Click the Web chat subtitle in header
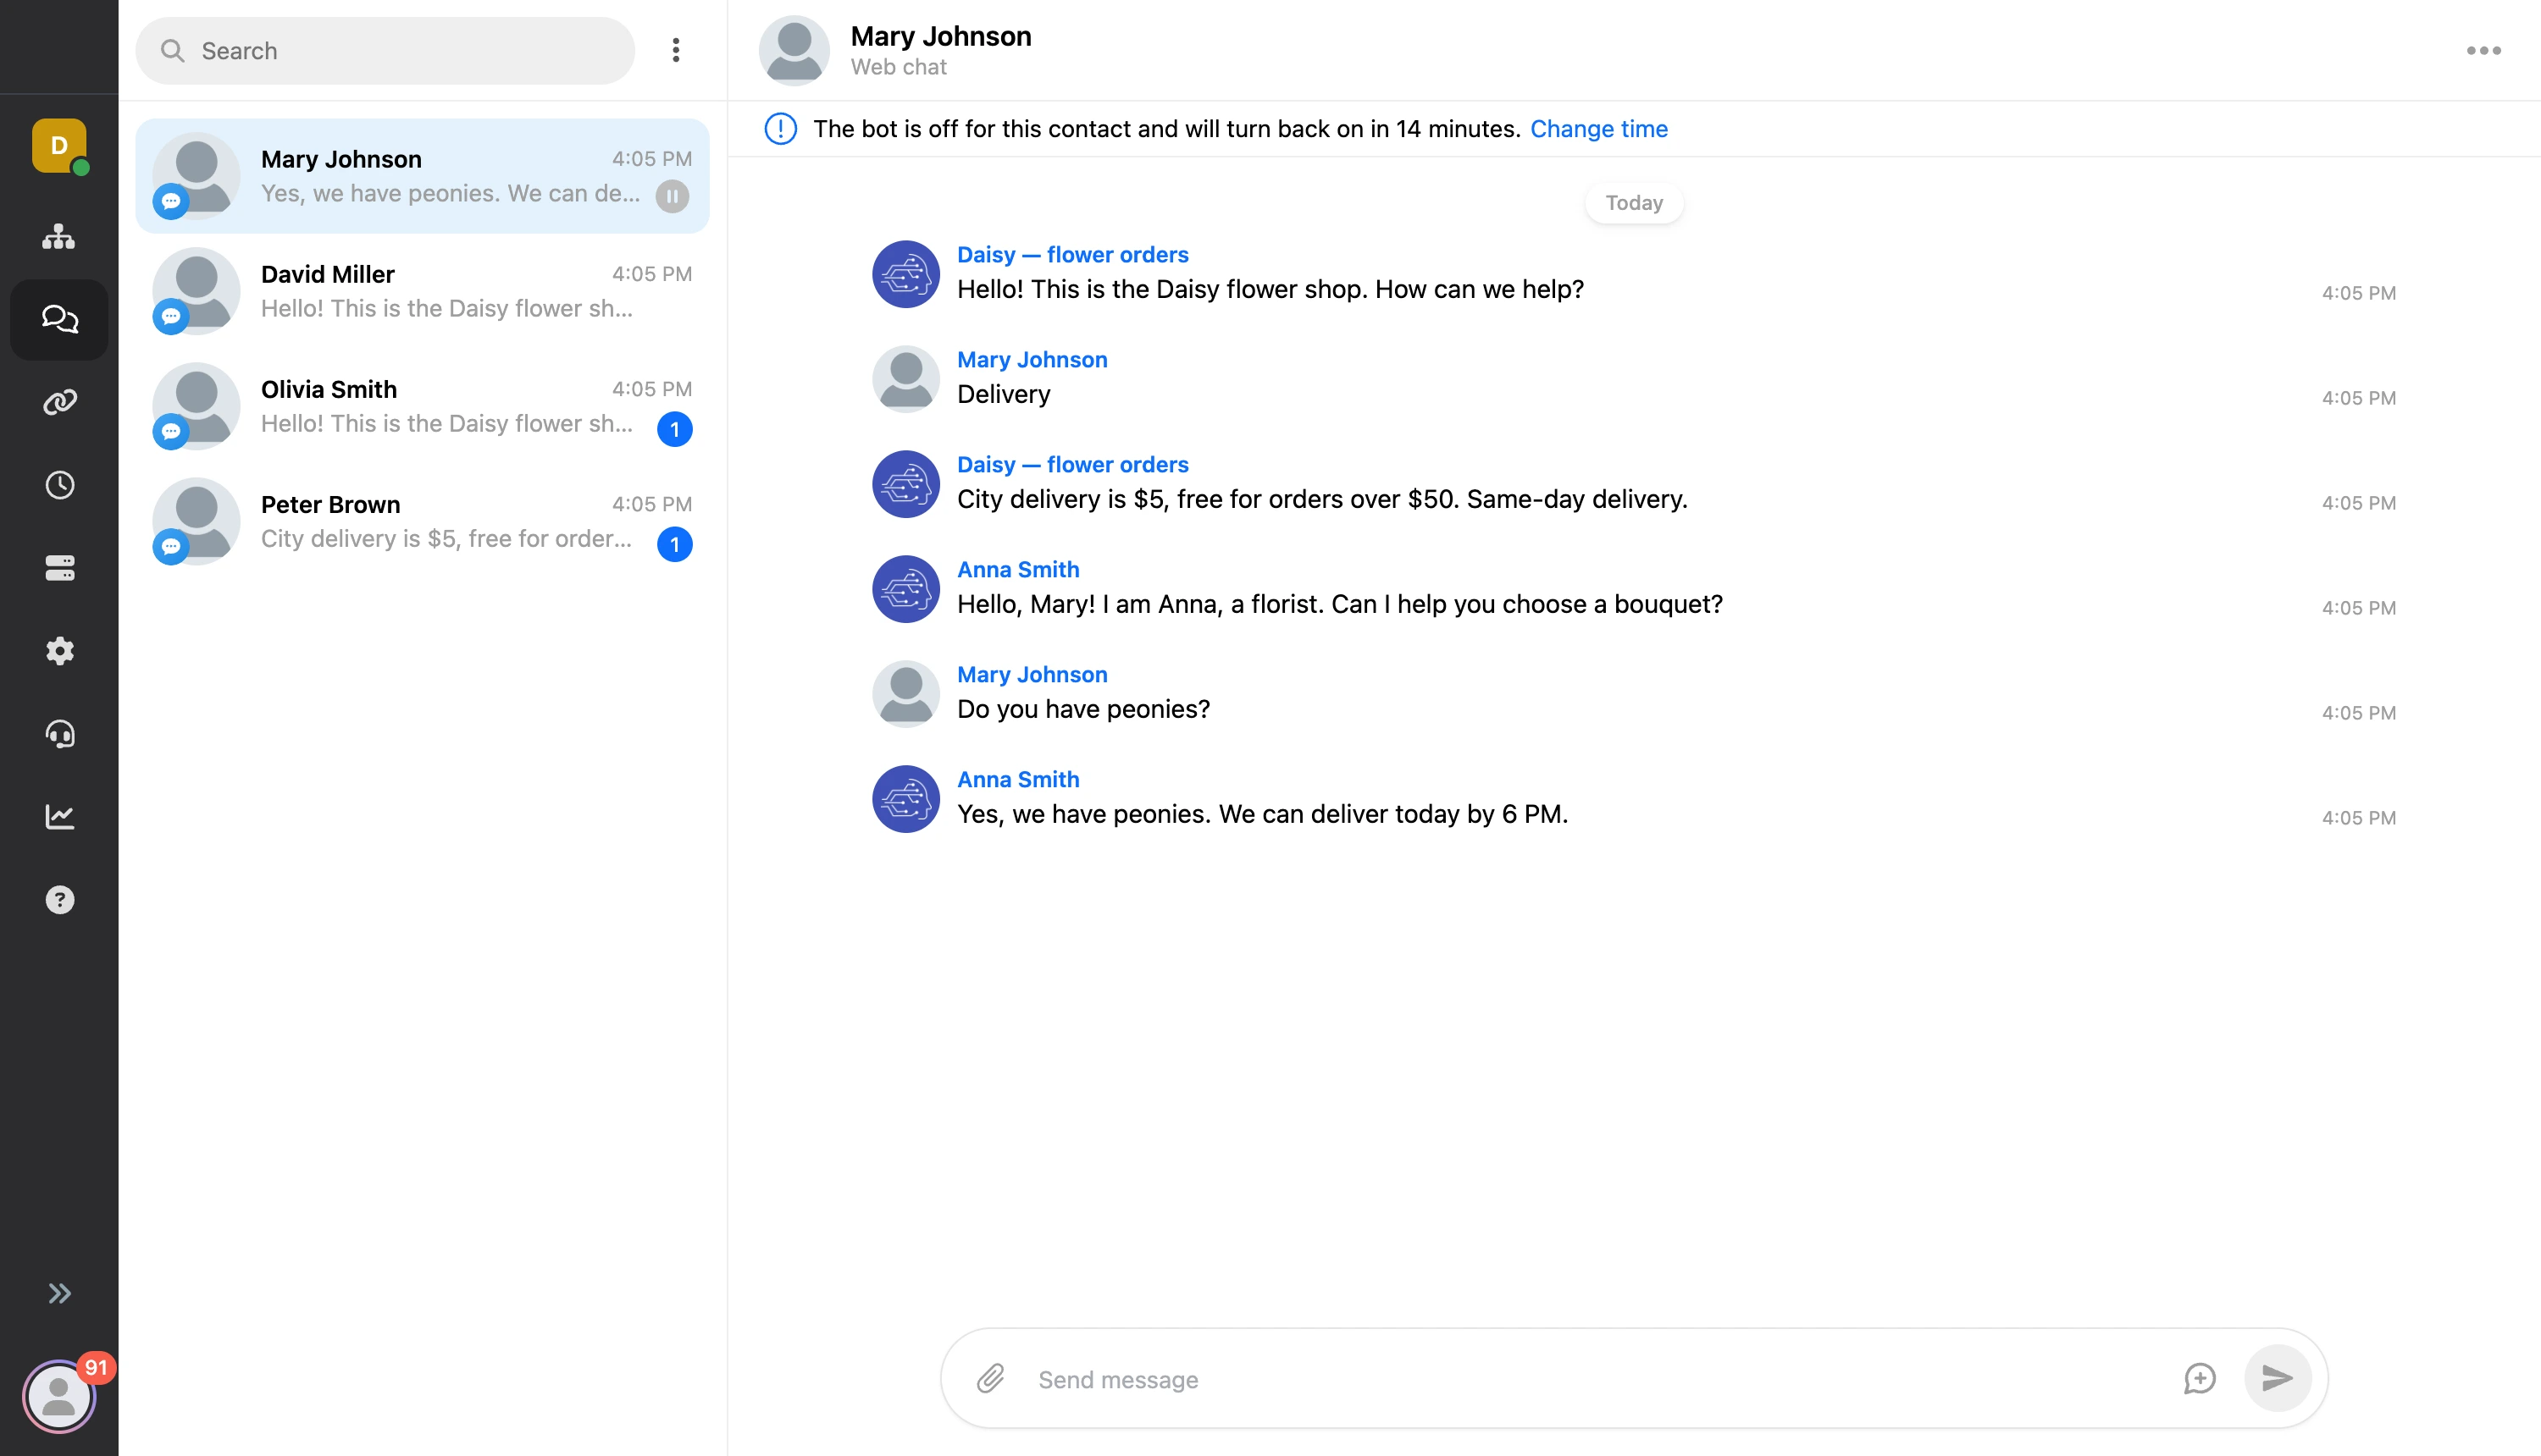 [x=899, y=67]
